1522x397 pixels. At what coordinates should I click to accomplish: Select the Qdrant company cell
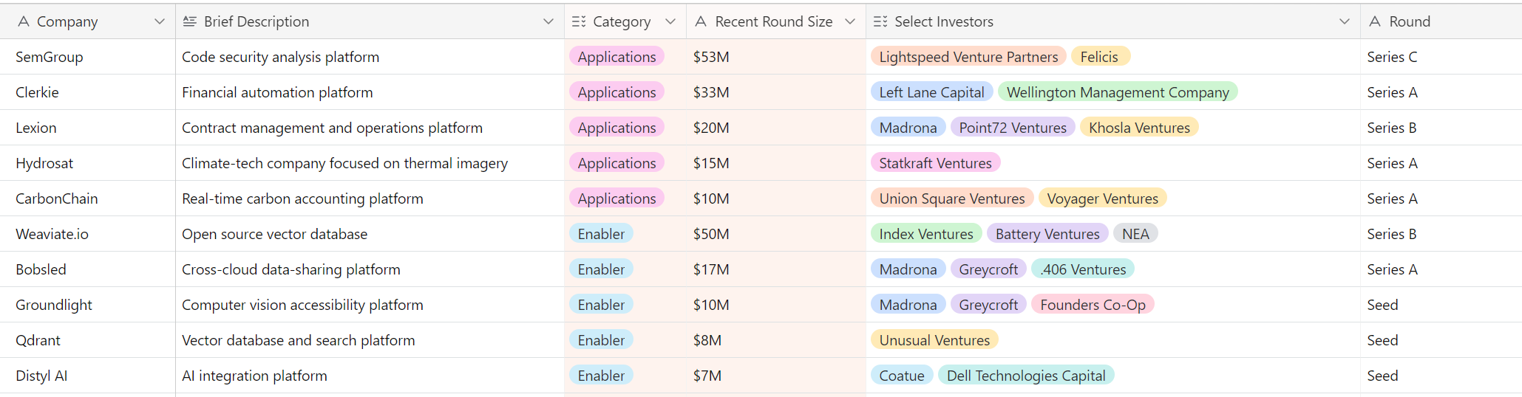click(x=88, y=340)
